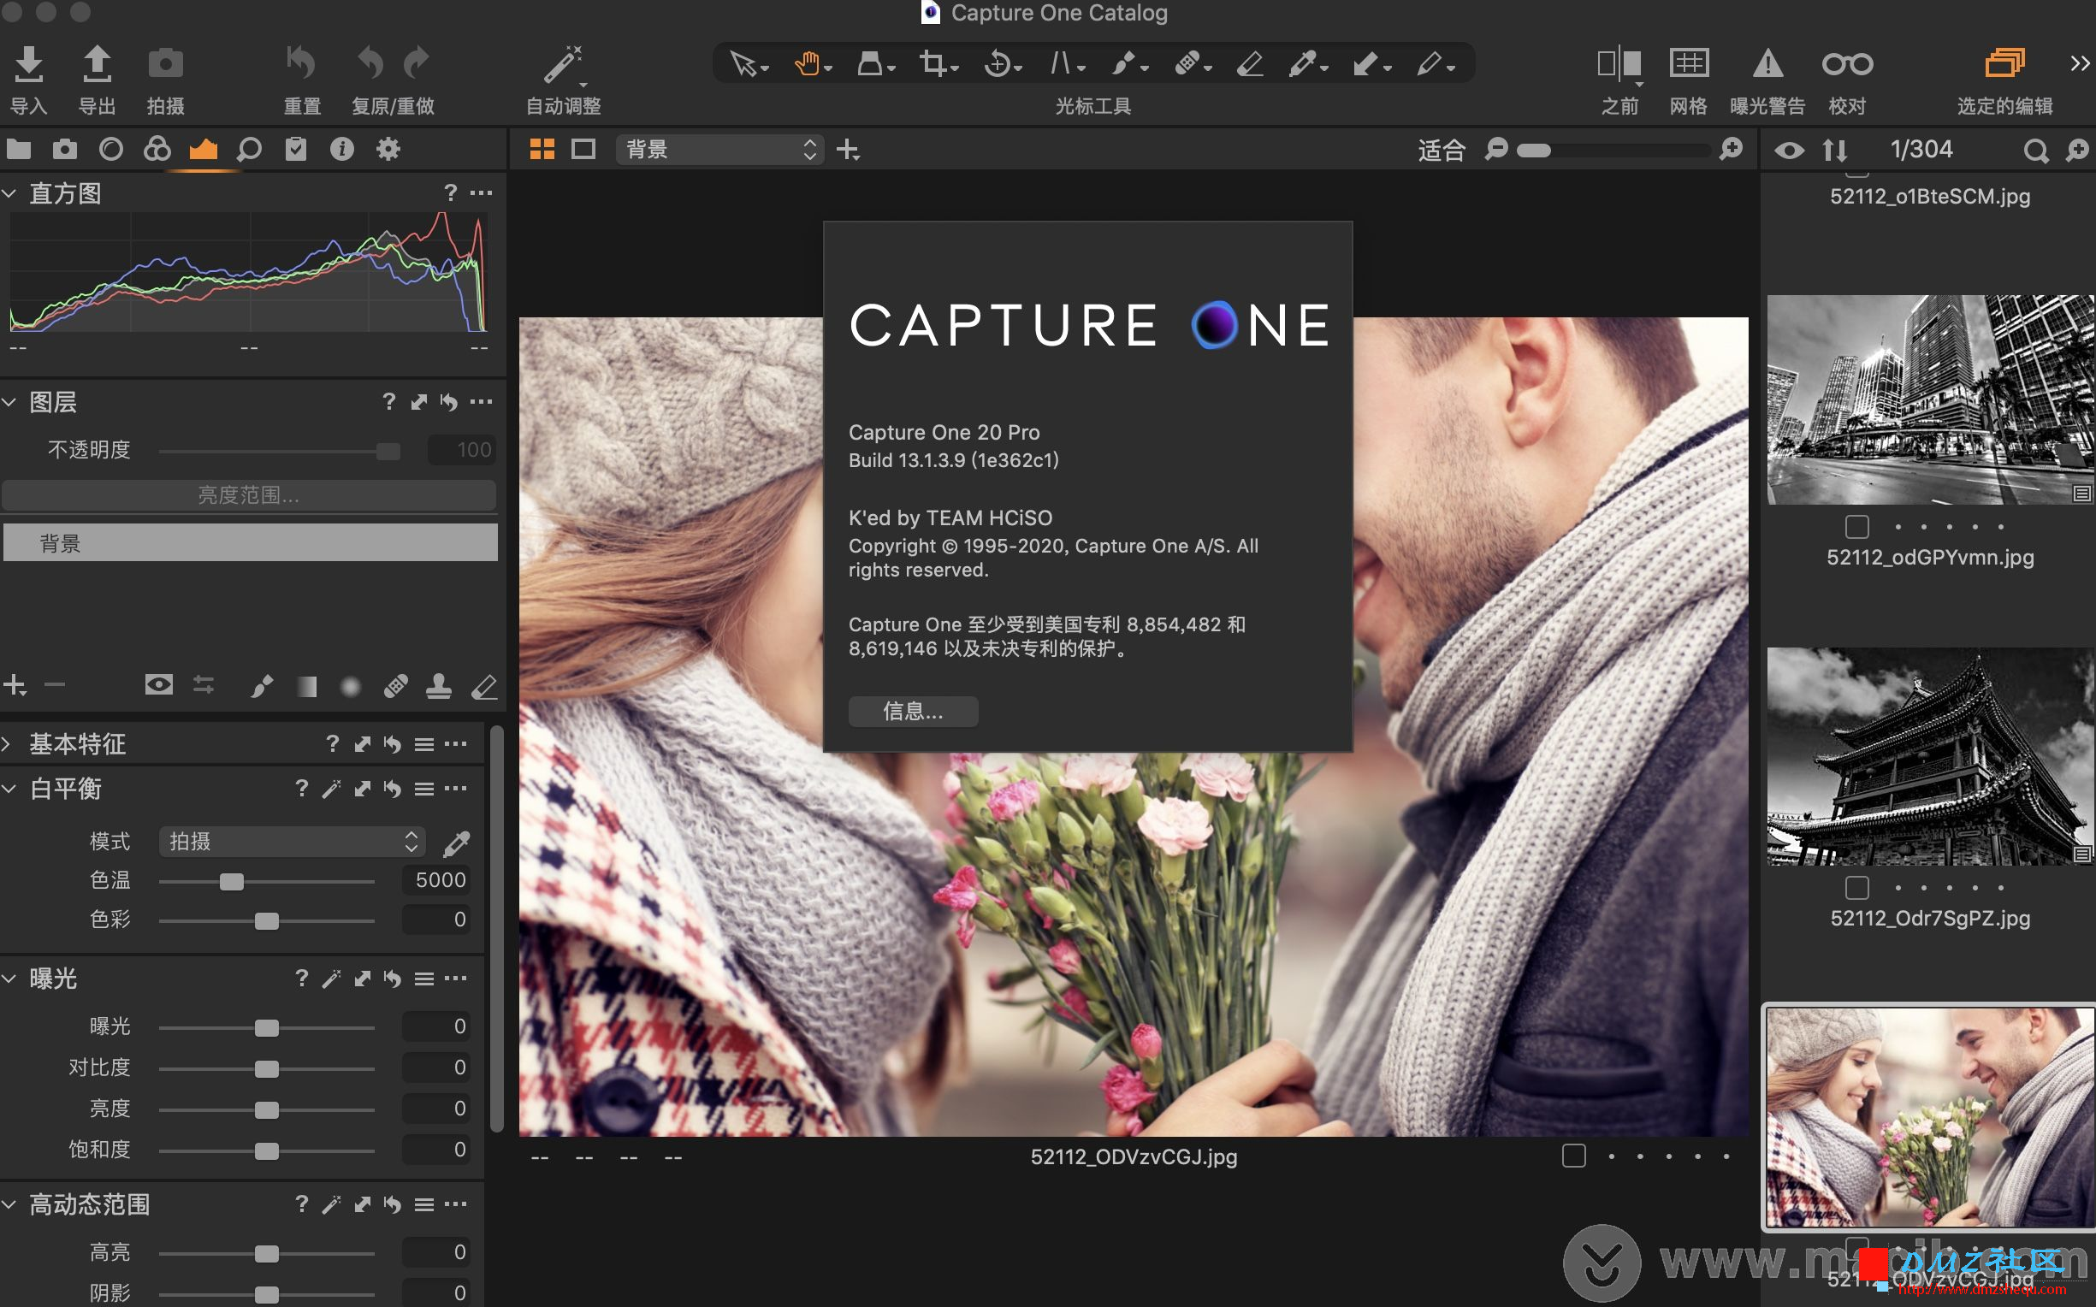Add a new layer with plus icon beside 背景 dropdown
The width and height of the screenshot is (2096, 1307).
click(x=847, y=150)
